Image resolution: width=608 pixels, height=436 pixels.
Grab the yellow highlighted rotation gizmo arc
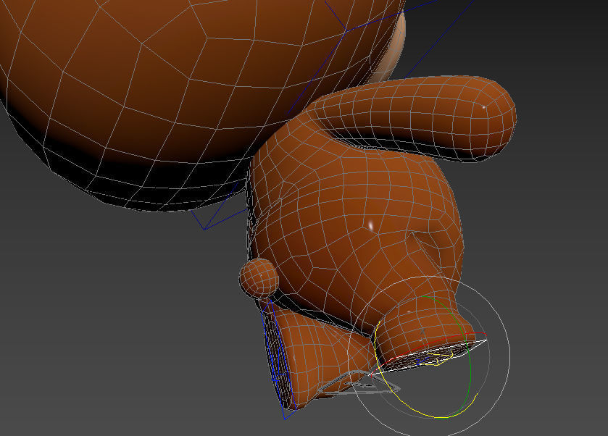point(403,403)
